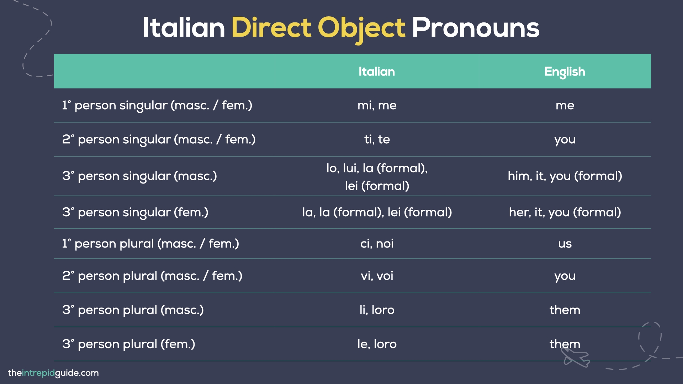This screenshot has height=384, width=683.
Task: Click the "3° person plural (masc.)" label
Action: coord(133,310)
